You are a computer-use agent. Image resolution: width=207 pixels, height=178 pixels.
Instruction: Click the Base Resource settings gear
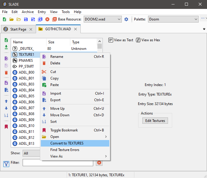click(x=126, y=19)
